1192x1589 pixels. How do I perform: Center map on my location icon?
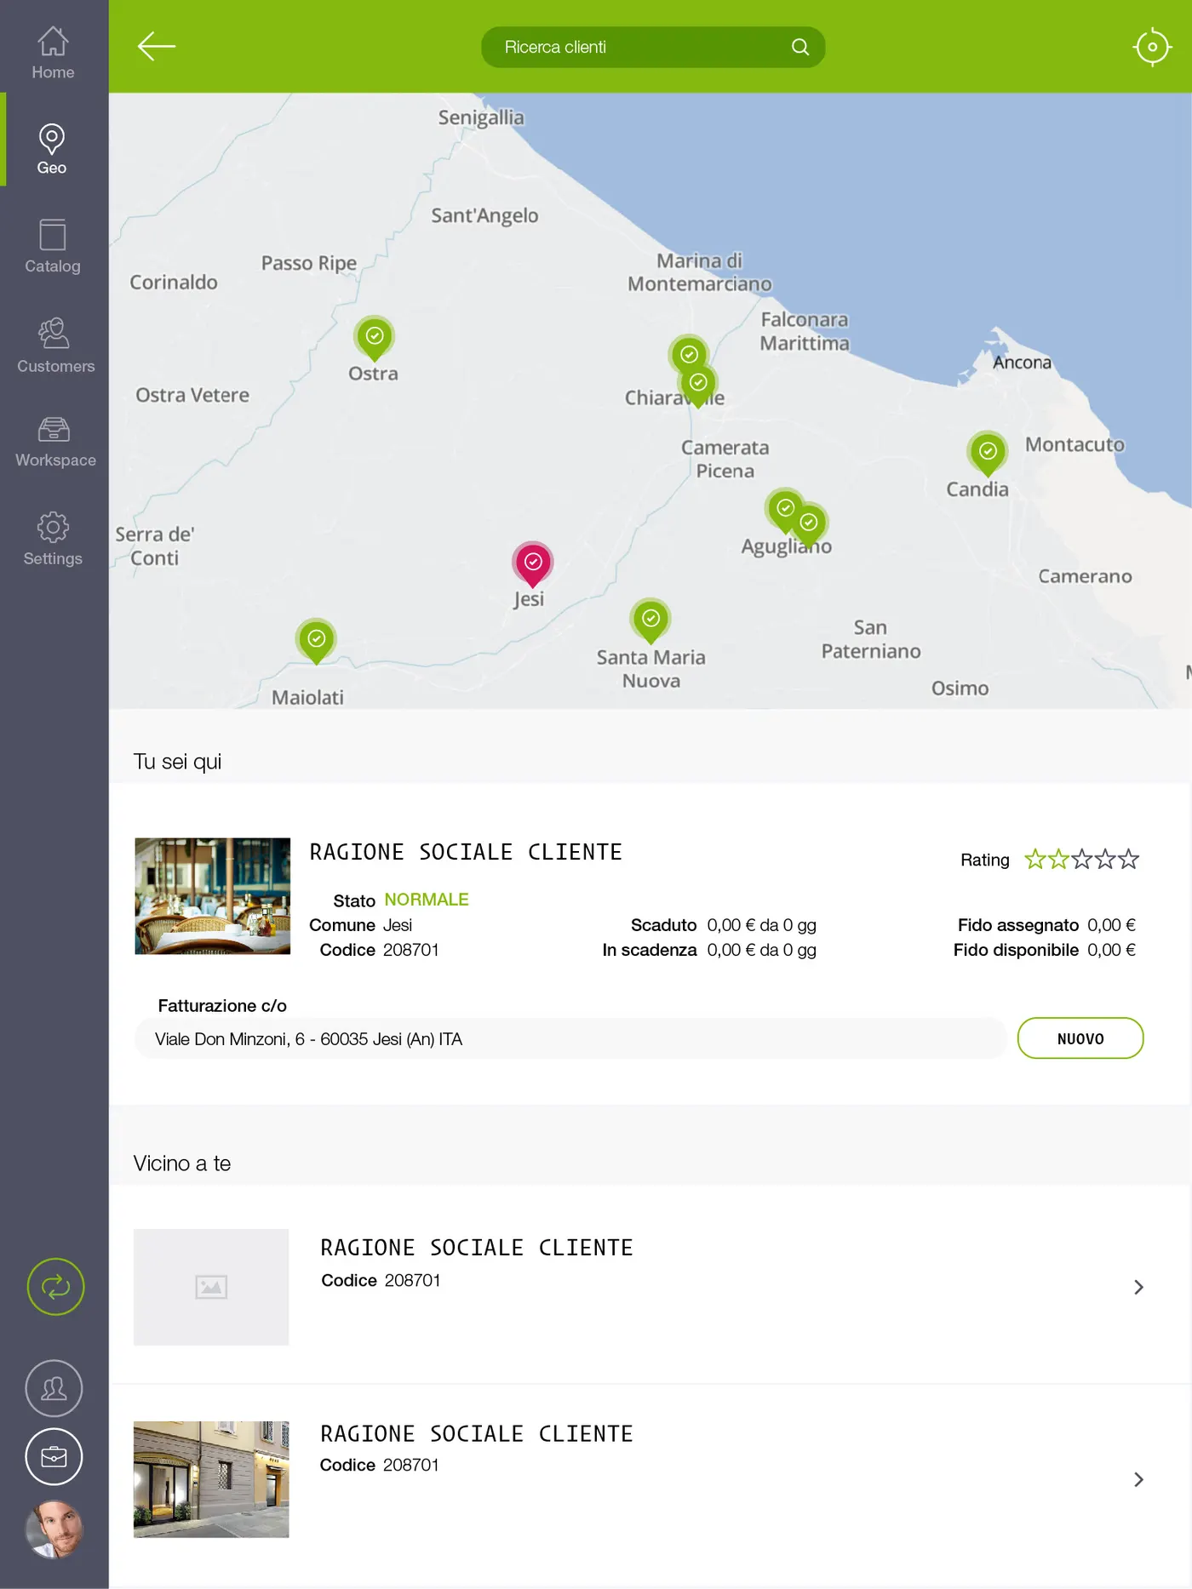coord(1152,47)
